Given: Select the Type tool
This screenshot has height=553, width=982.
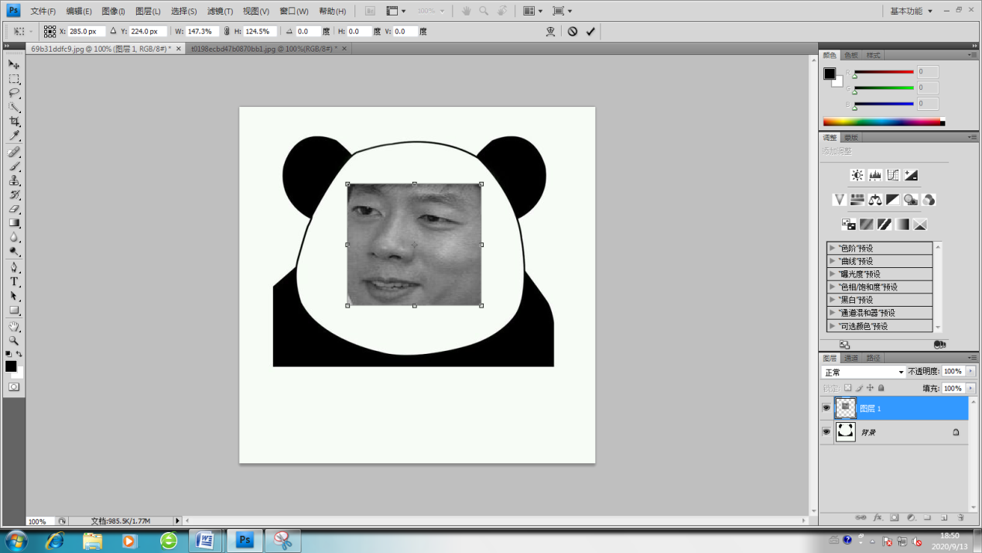Looking at the screenshot, I should tap(14, 282).
